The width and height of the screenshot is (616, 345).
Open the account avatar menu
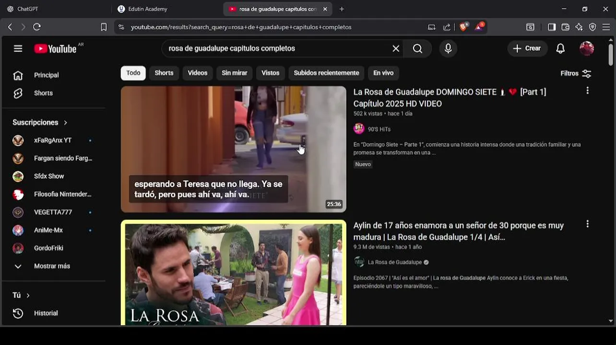coord(587,48)
